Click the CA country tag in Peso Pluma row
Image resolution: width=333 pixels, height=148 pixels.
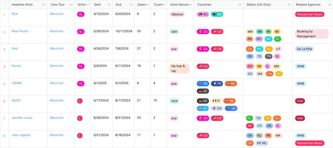coord(203,32)
